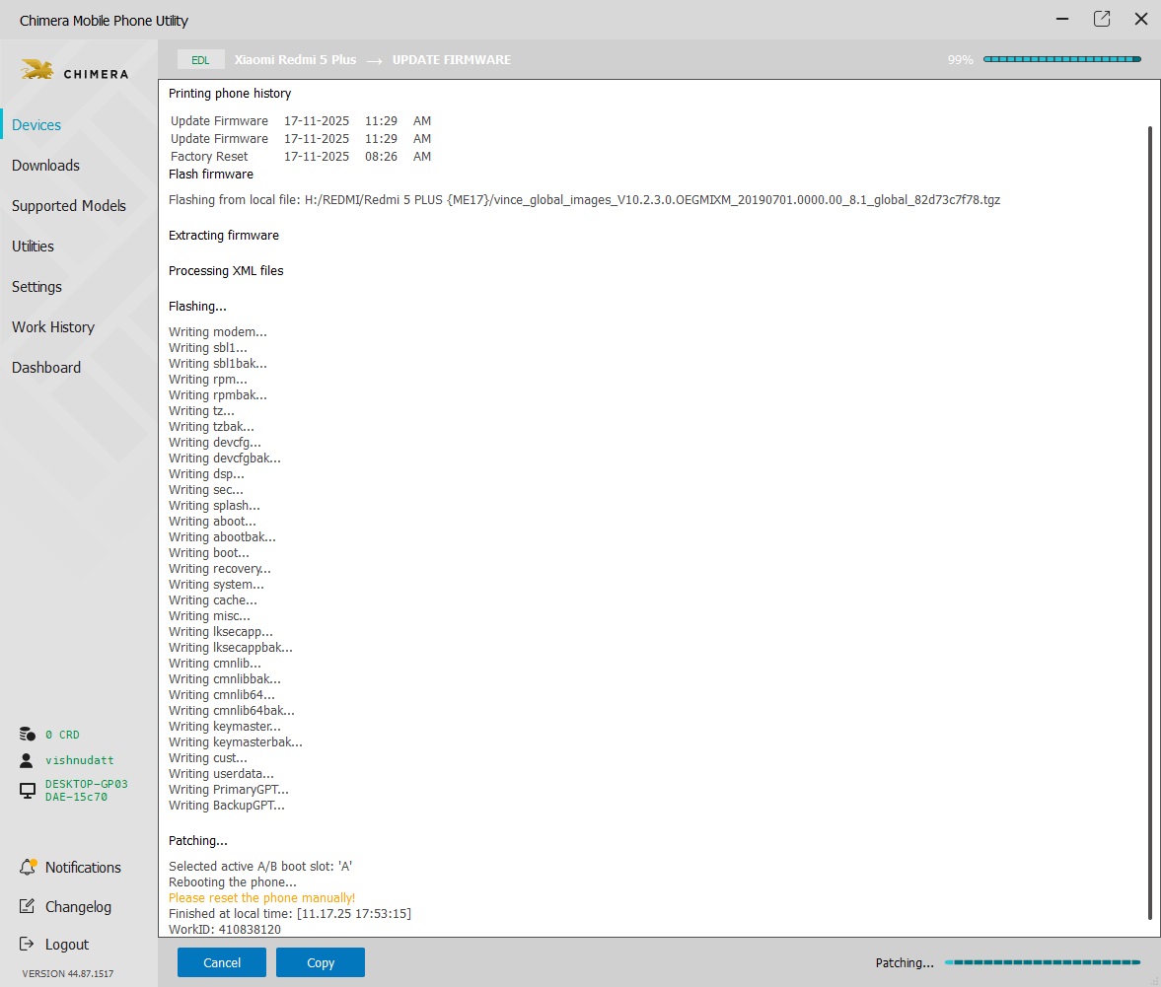Click the 'Rebooting the phone...' line
Image resolution: width=1161 pixels, height=987 pixels.
tap(233, 881)
